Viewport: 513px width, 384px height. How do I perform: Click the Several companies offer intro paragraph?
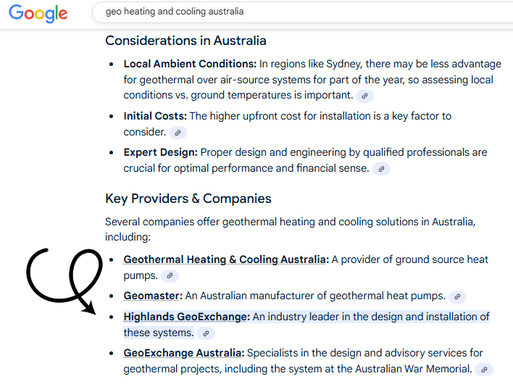click(290, 229)
